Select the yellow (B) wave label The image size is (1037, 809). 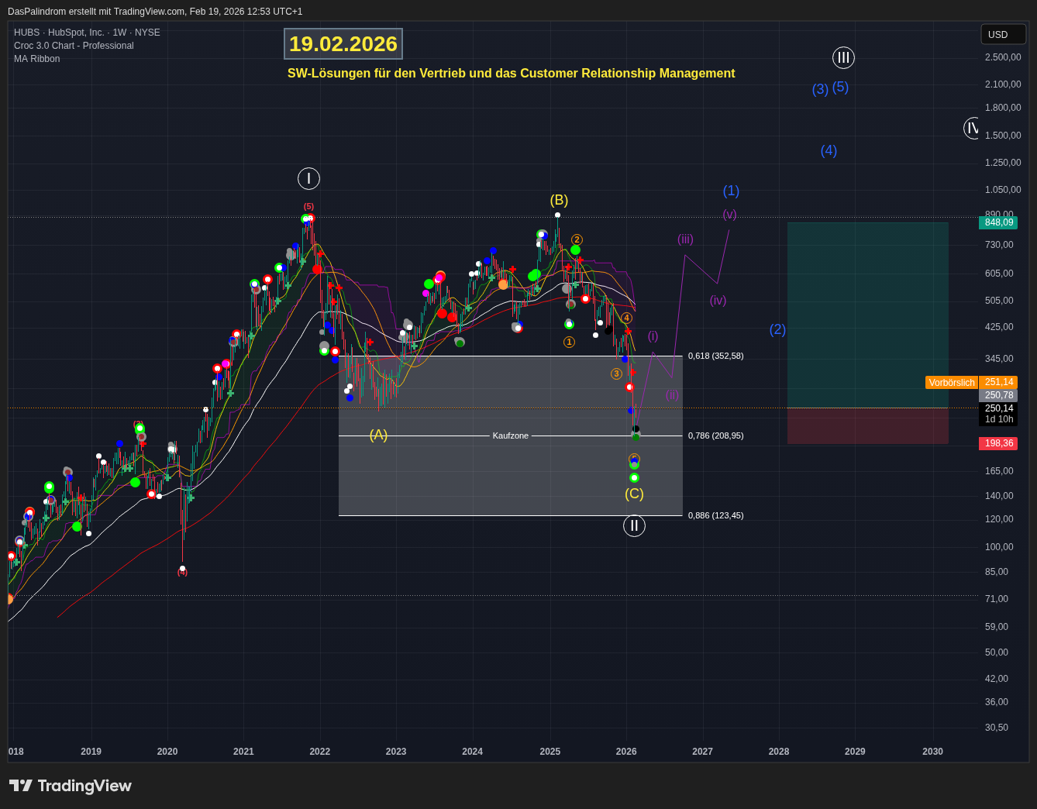click(559, 200)
